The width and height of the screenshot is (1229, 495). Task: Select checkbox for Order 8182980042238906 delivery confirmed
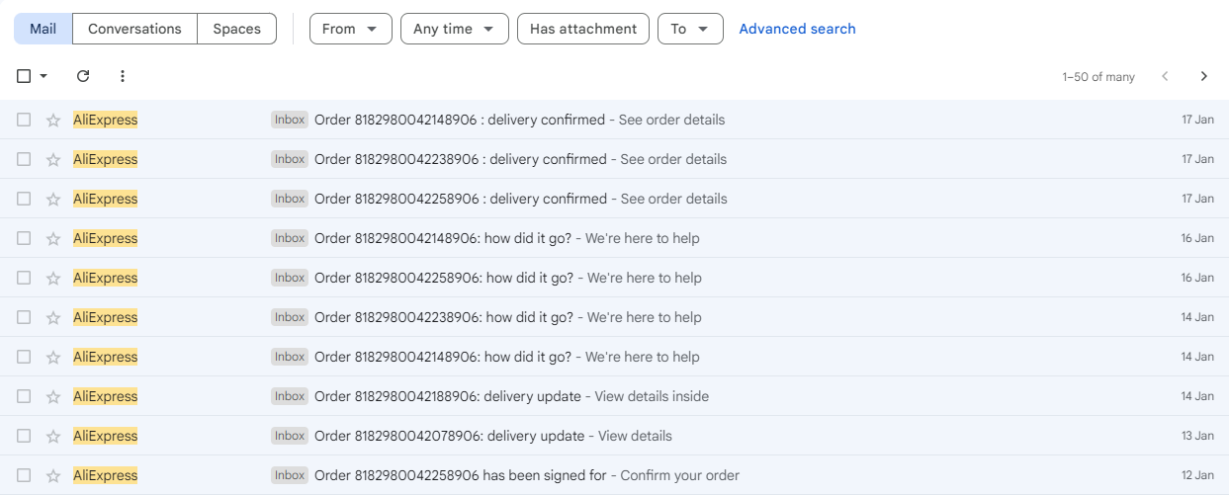(x=24, y=159)
